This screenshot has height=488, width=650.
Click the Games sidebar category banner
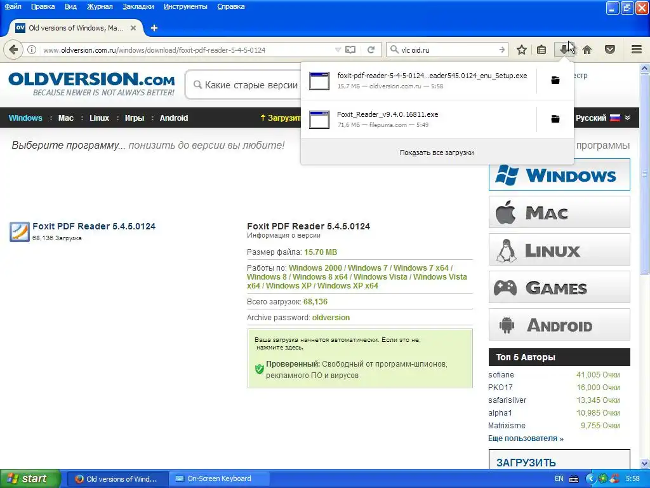(559, 287)
